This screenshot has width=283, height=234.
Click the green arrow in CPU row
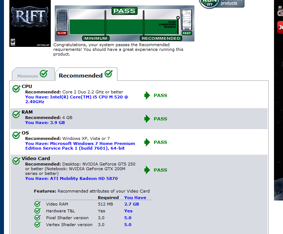[147, 96]
